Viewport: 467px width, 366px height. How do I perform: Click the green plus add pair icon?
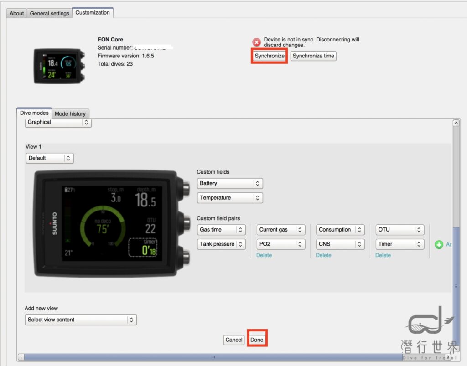click(439, 245)
